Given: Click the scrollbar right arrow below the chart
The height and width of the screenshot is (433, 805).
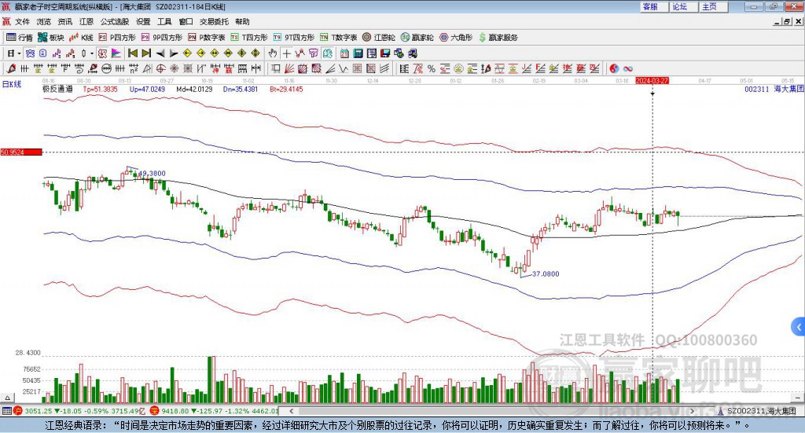Looking at the screenshot, I should (692, 410).
